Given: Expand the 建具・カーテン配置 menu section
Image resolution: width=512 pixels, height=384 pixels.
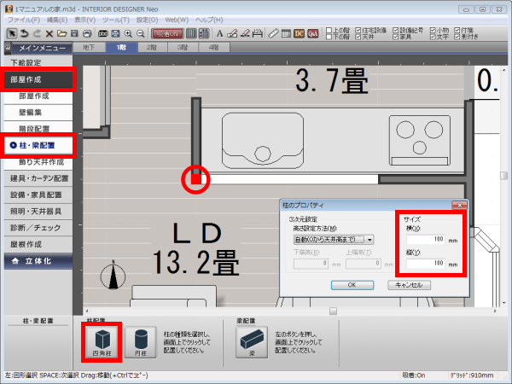Looking at the screenshot, I should tap(37, 177).
